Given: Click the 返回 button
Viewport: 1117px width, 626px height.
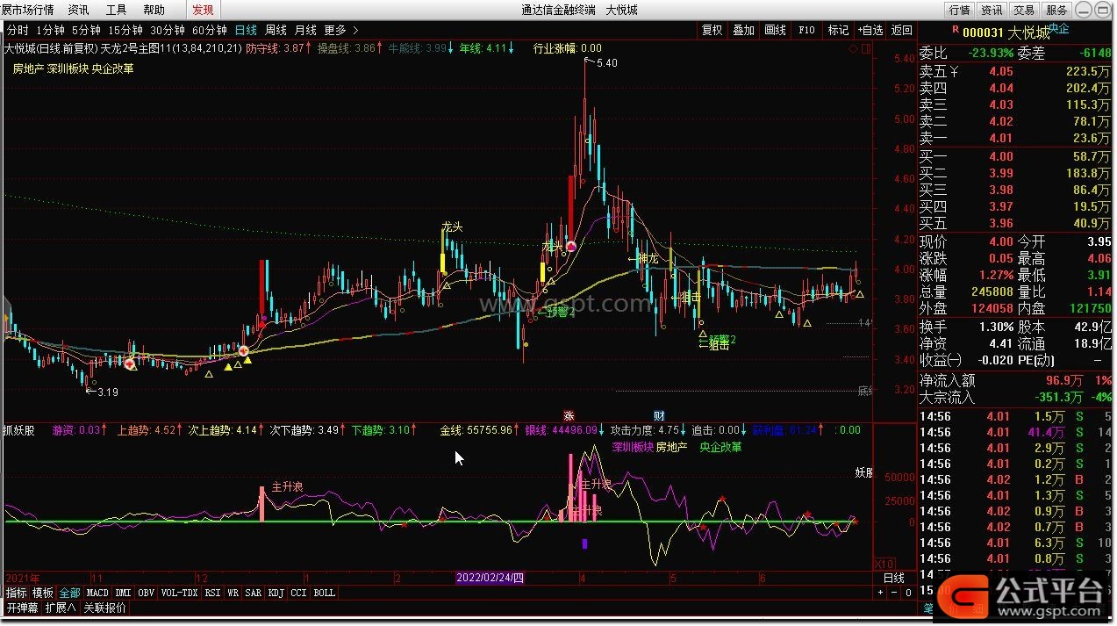Looking at the screenshot, I should coord(901,30).
